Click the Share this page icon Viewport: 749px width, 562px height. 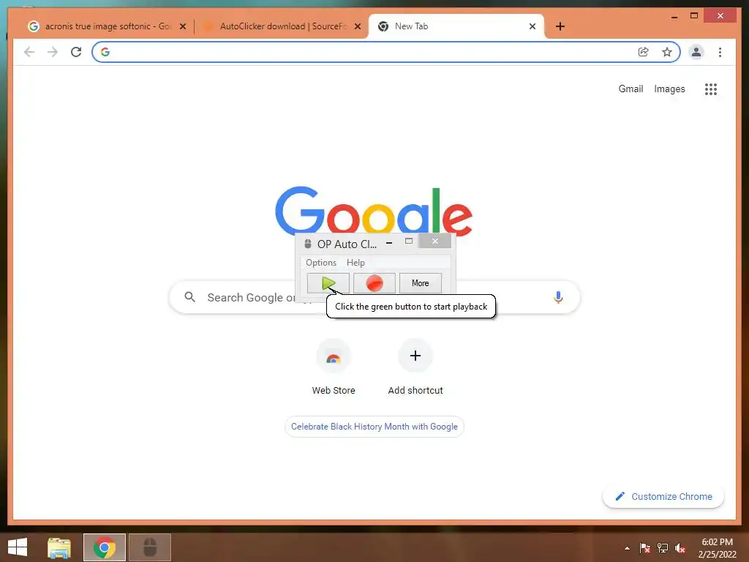click(x=644, y=52)
